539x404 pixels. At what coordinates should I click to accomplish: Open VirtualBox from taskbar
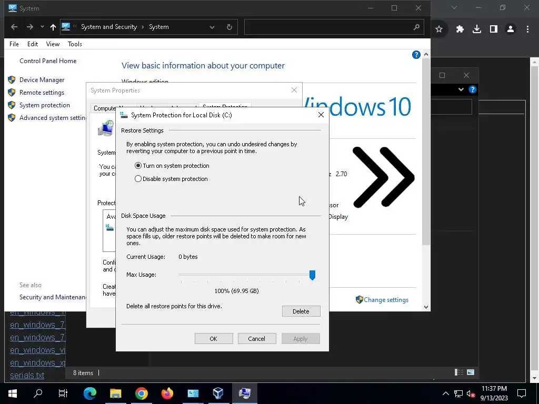[218, 393]
